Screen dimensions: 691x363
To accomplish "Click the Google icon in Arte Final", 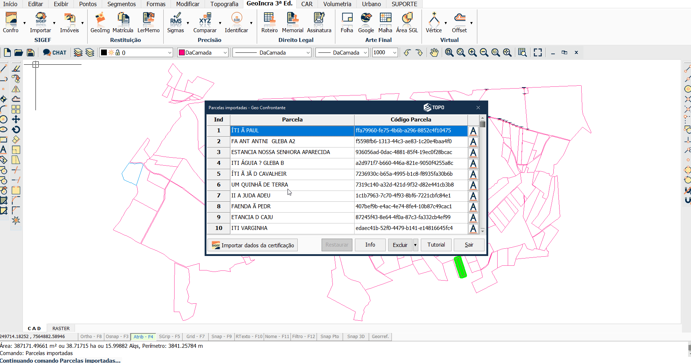I will coord(366,22).
